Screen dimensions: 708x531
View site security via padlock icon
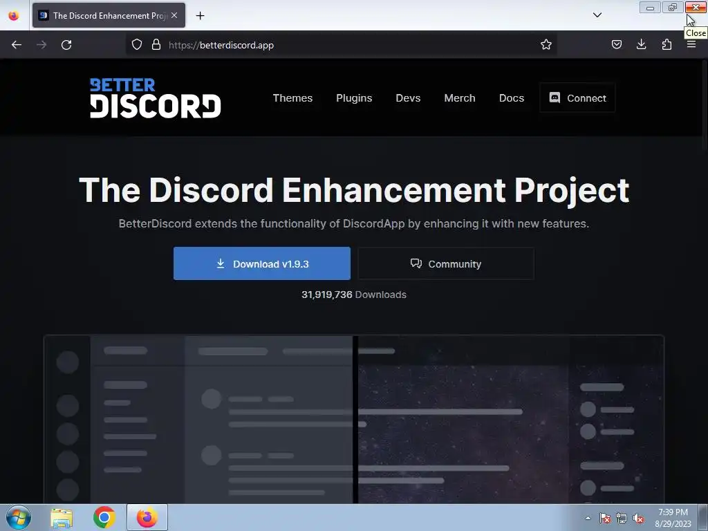click(156, 45)
